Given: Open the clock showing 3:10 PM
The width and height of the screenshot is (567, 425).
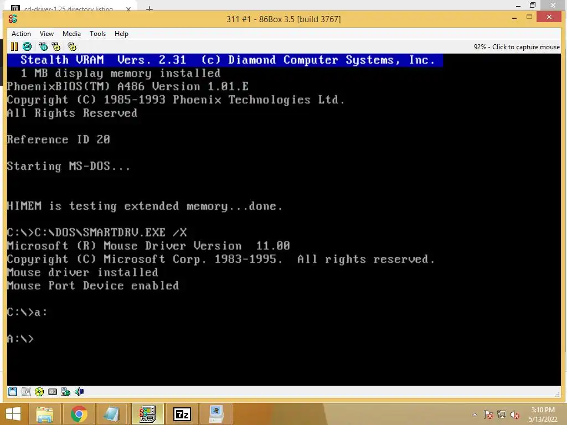Looking at the screenshot, I should click(x=543, y=414).
